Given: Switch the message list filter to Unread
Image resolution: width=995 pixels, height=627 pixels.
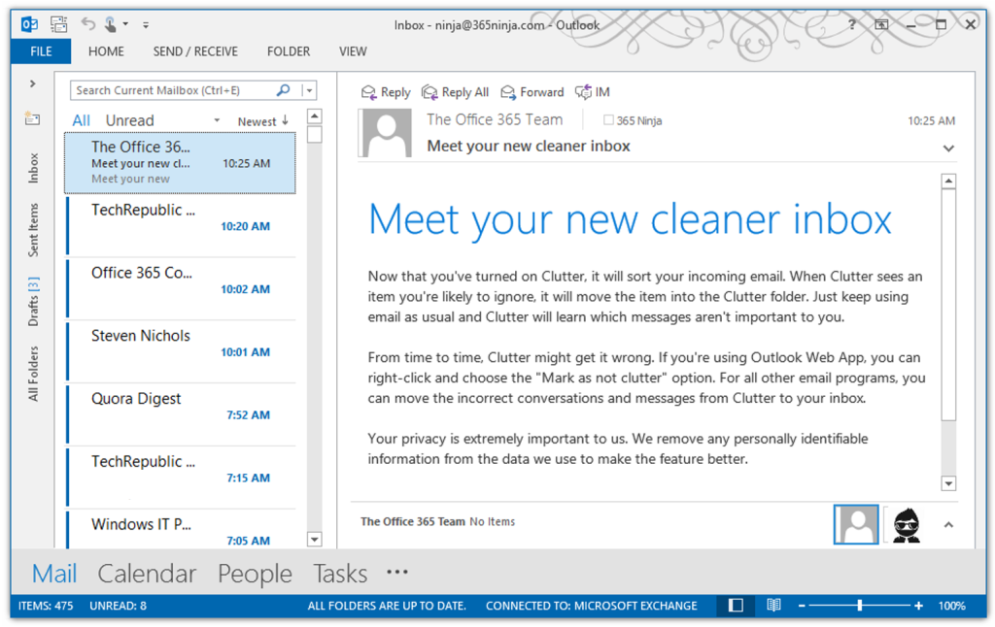Looking at the screenshot, I should pos(130,119).
